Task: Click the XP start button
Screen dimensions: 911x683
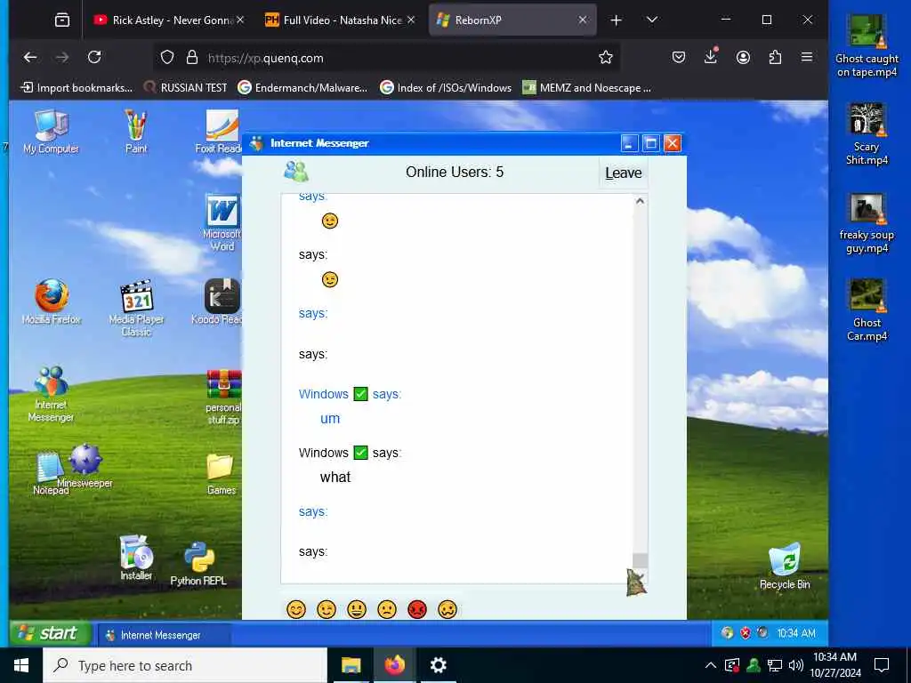Action: (x=51, y=633)
